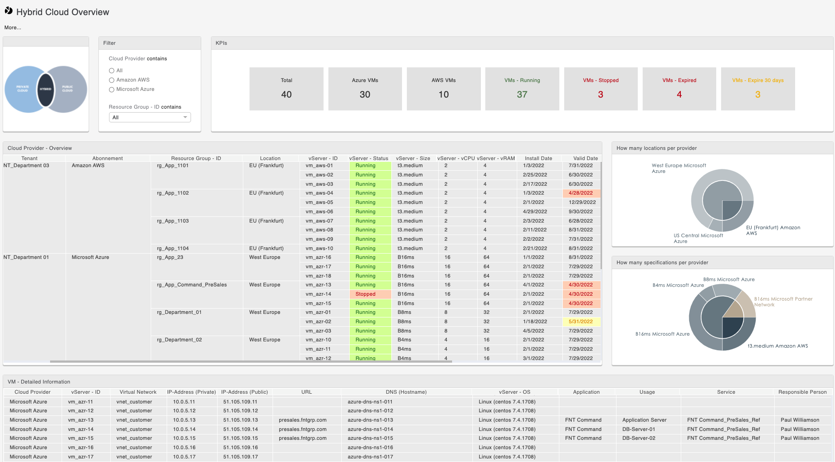The width and height of the screenshot is (835, 462).
Task: Open the More... menu link
Action: 13,27
